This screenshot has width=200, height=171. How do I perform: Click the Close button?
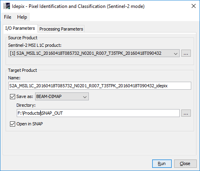(x=185, y=163)
